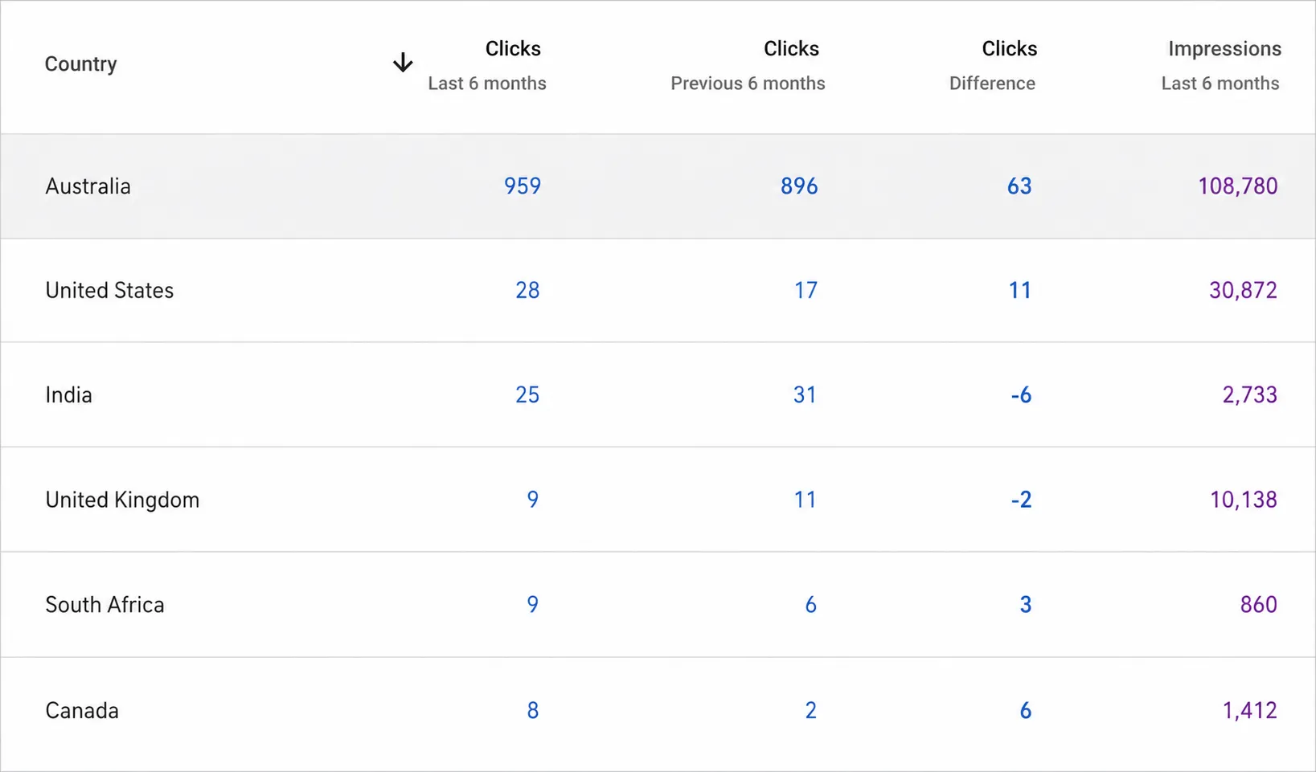The width and height of the screenshot is (1316, 772).
Task: Click Canada's 8 clicks value
Action: click(x=533, y=711)
